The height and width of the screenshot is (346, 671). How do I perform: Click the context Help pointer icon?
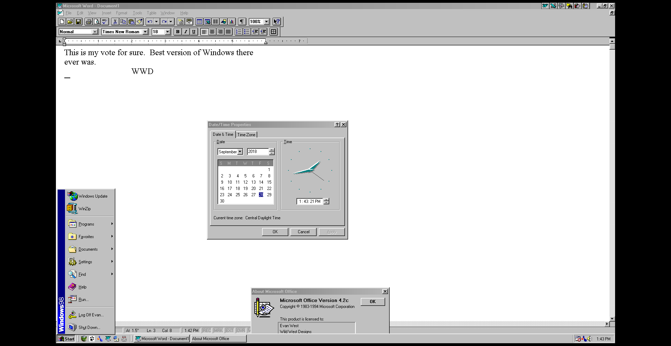[x=277, y=22]
